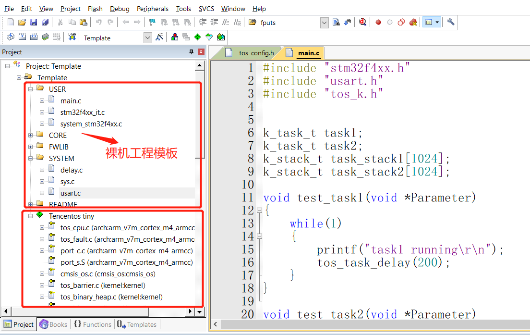Screen dimensions: 530x335
Task: Click the Kill All Breakpoints icon
Action: click(413, 22)
